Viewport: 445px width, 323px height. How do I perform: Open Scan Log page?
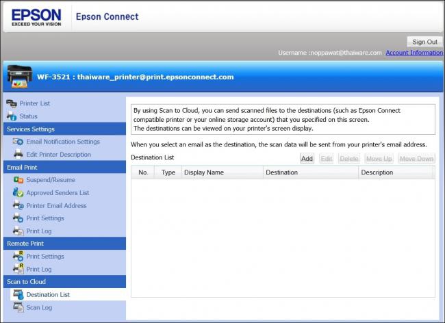39,307
